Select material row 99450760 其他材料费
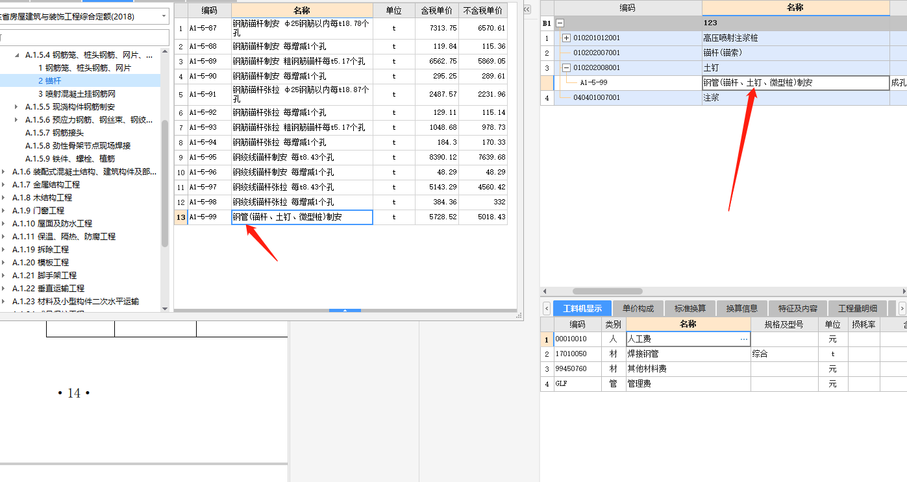Screen dimensions: 907x482 coord(723,368)
